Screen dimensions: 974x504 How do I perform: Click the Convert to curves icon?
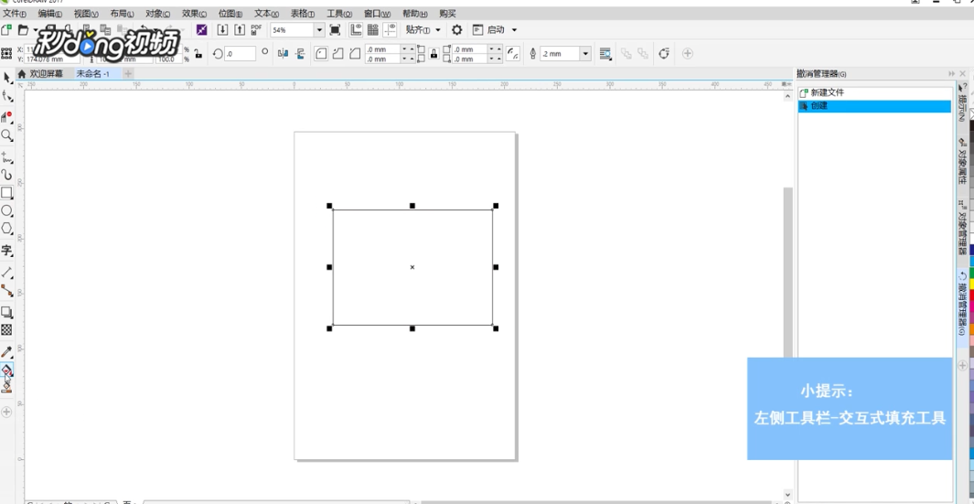pos(664,53)
